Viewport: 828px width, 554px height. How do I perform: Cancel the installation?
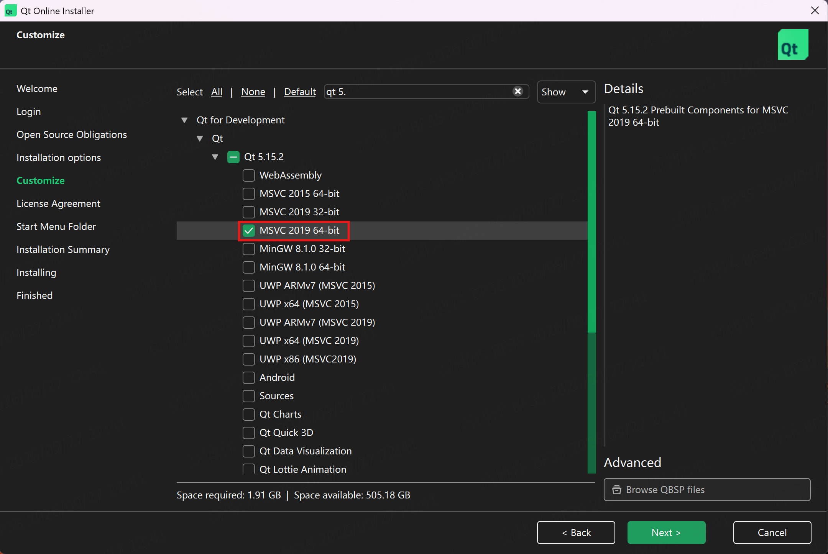(x=772, y=533)
